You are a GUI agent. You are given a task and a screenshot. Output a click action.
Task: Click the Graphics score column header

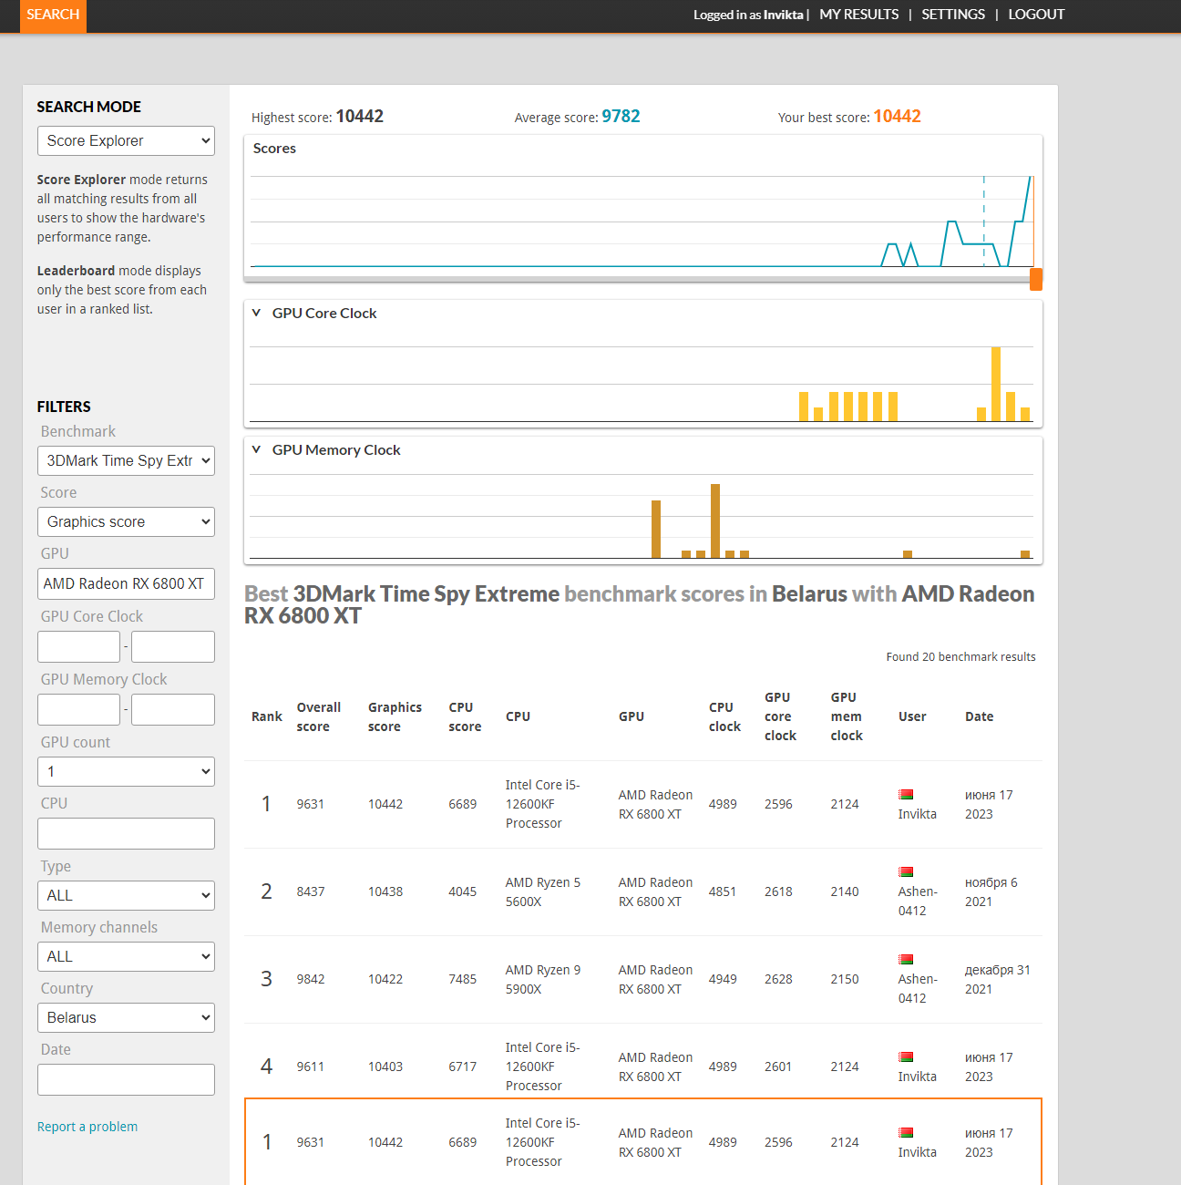(395, 716)
